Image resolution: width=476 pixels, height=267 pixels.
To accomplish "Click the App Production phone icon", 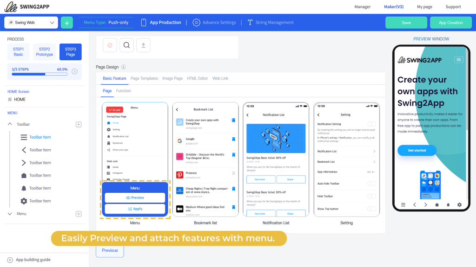I will (x=144, y=22).
